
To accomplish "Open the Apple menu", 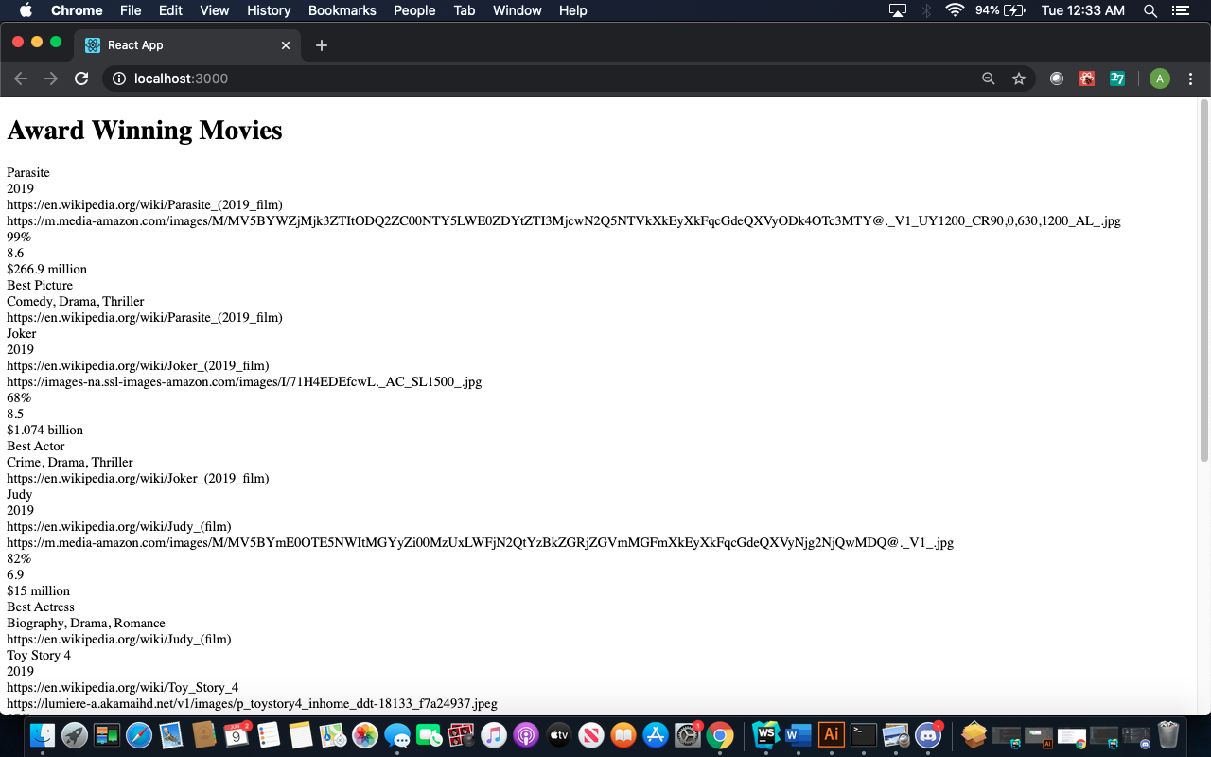I will coord(26,10).
